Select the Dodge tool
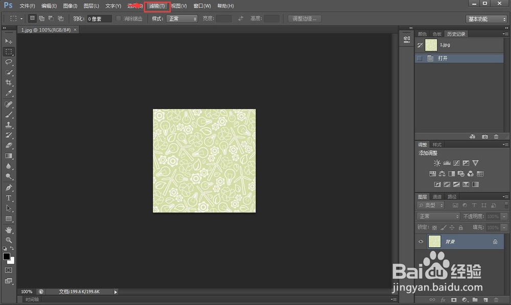This screenshot has height=305, width=511. pyautogui.click(x=9, y=176)
